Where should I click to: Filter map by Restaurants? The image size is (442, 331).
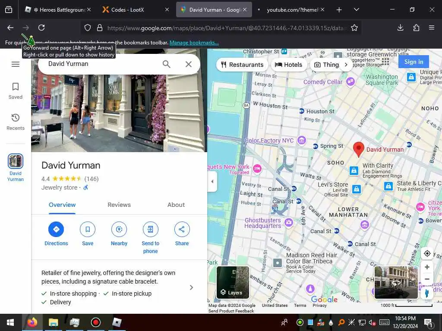point(242,65)
